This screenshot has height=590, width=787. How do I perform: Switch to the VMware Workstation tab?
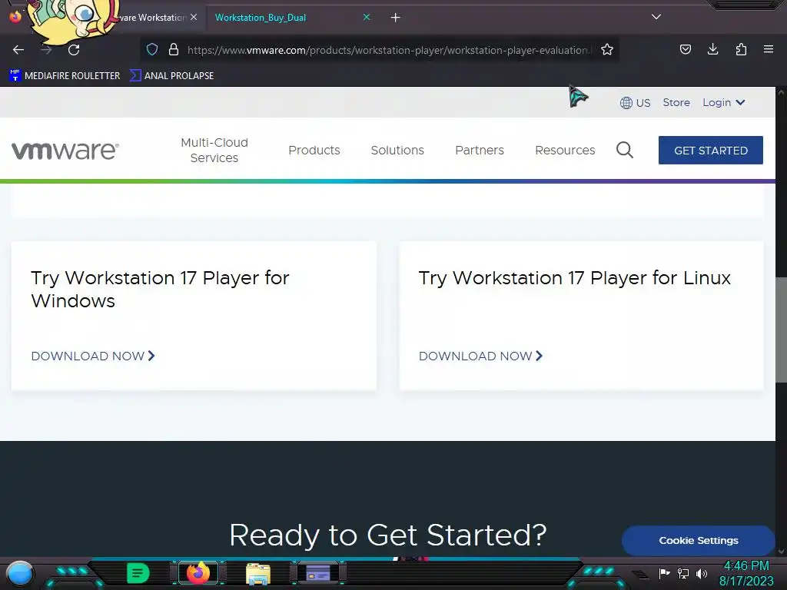click(x=153, y=18)
